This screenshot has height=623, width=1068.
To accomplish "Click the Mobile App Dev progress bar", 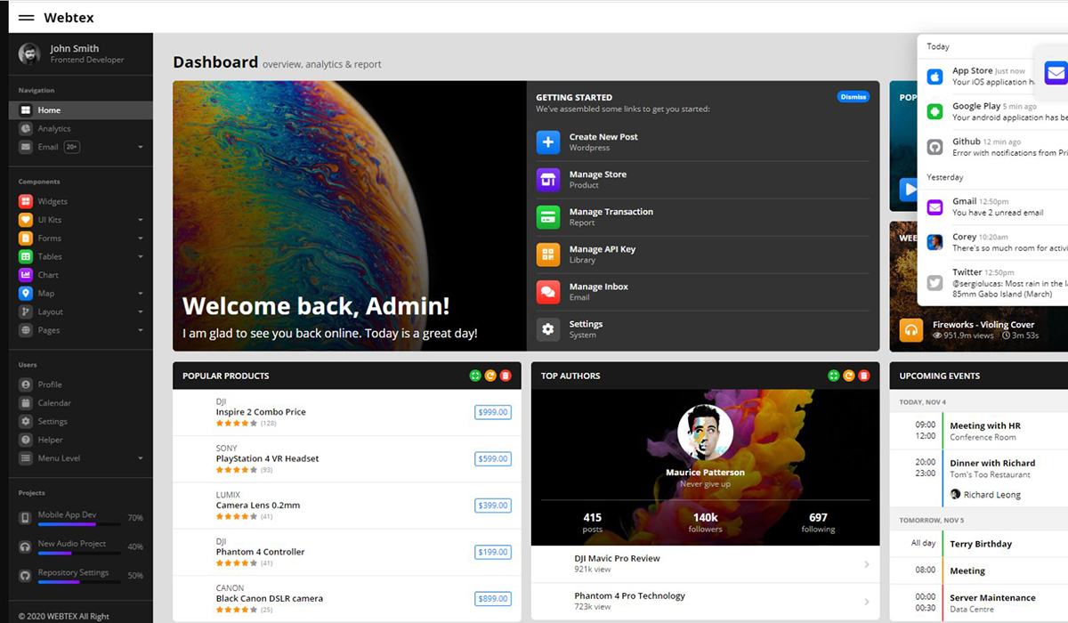I will coord(78,524).
